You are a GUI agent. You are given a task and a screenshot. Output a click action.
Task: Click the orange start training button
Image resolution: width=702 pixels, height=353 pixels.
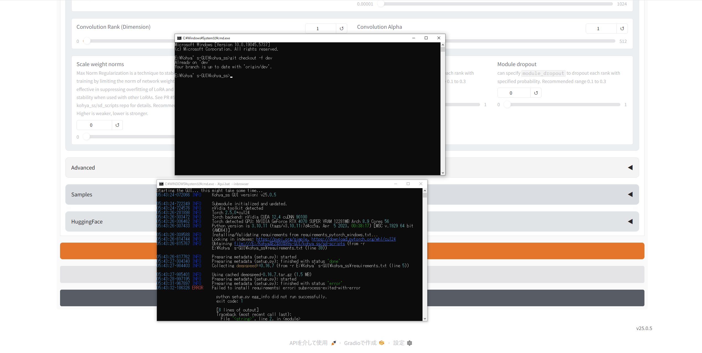click(x=352, y=251)
